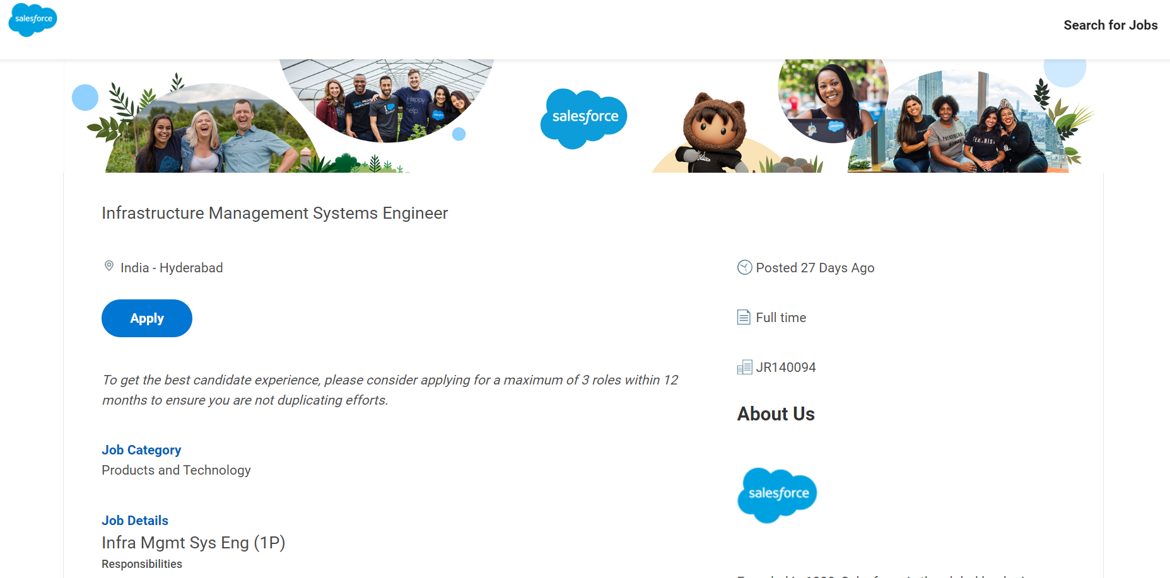Click the Salesforce cloud logo in the banner center
Screen dimensions: 1170x578
pos(584,118)
